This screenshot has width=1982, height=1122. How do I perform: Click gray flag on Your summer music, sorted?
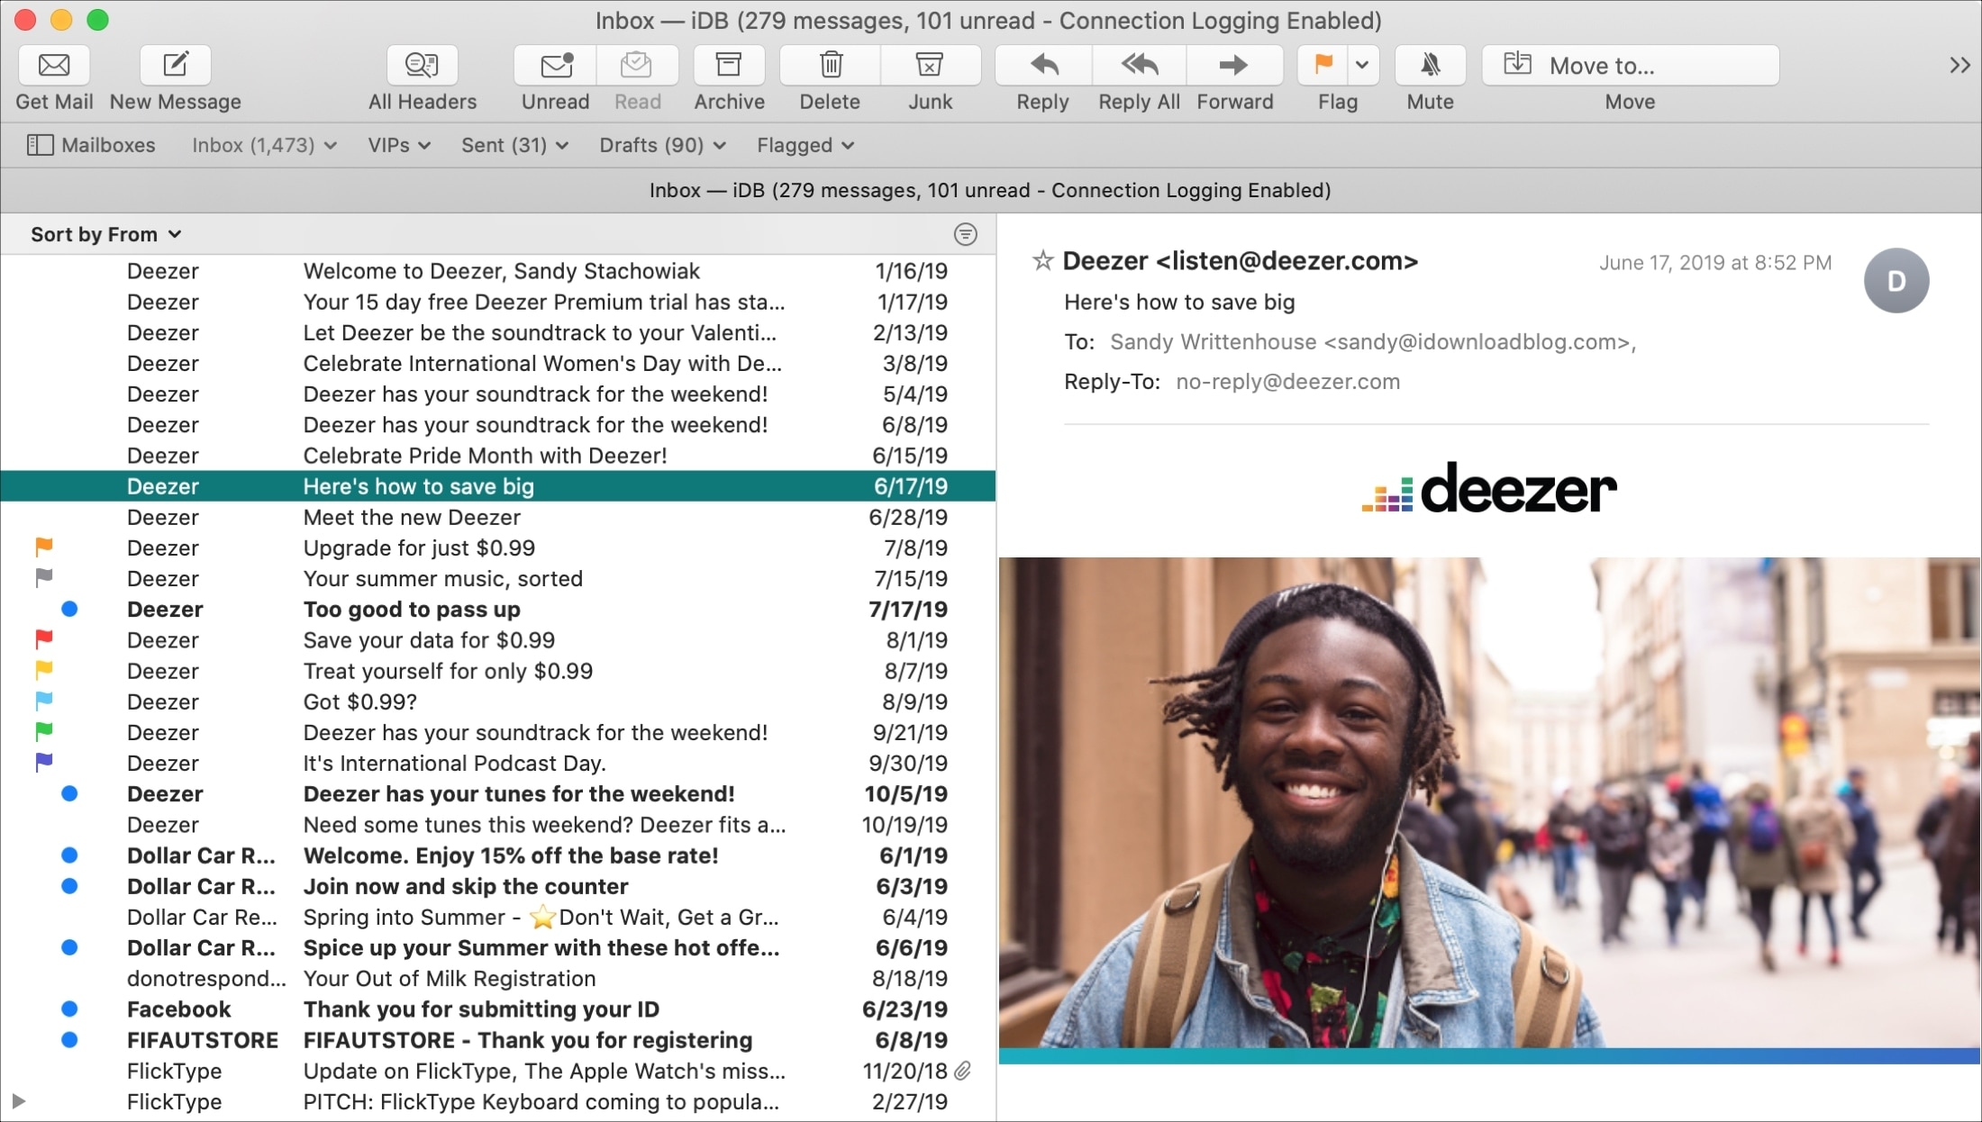click(x=43, y=577)
